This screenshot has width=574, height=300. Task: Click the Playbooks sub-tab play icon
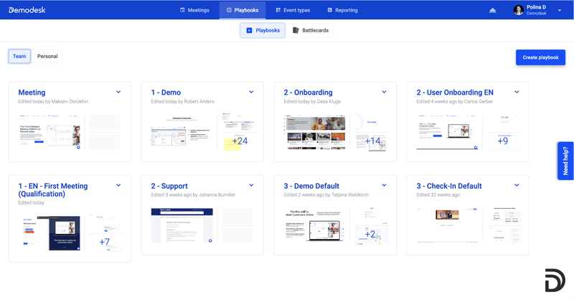pyautogui.click(x=249, y=30)
